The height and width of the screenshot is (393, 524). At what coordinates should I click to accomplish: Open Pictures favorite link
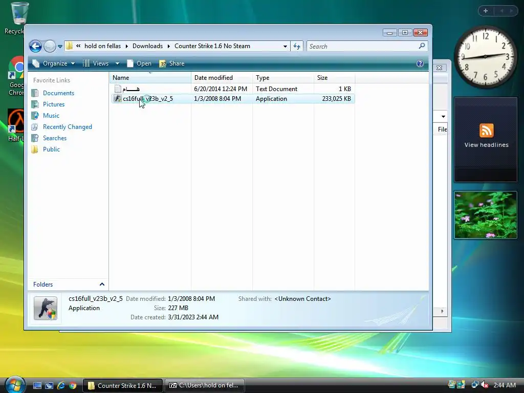point(53,104)
